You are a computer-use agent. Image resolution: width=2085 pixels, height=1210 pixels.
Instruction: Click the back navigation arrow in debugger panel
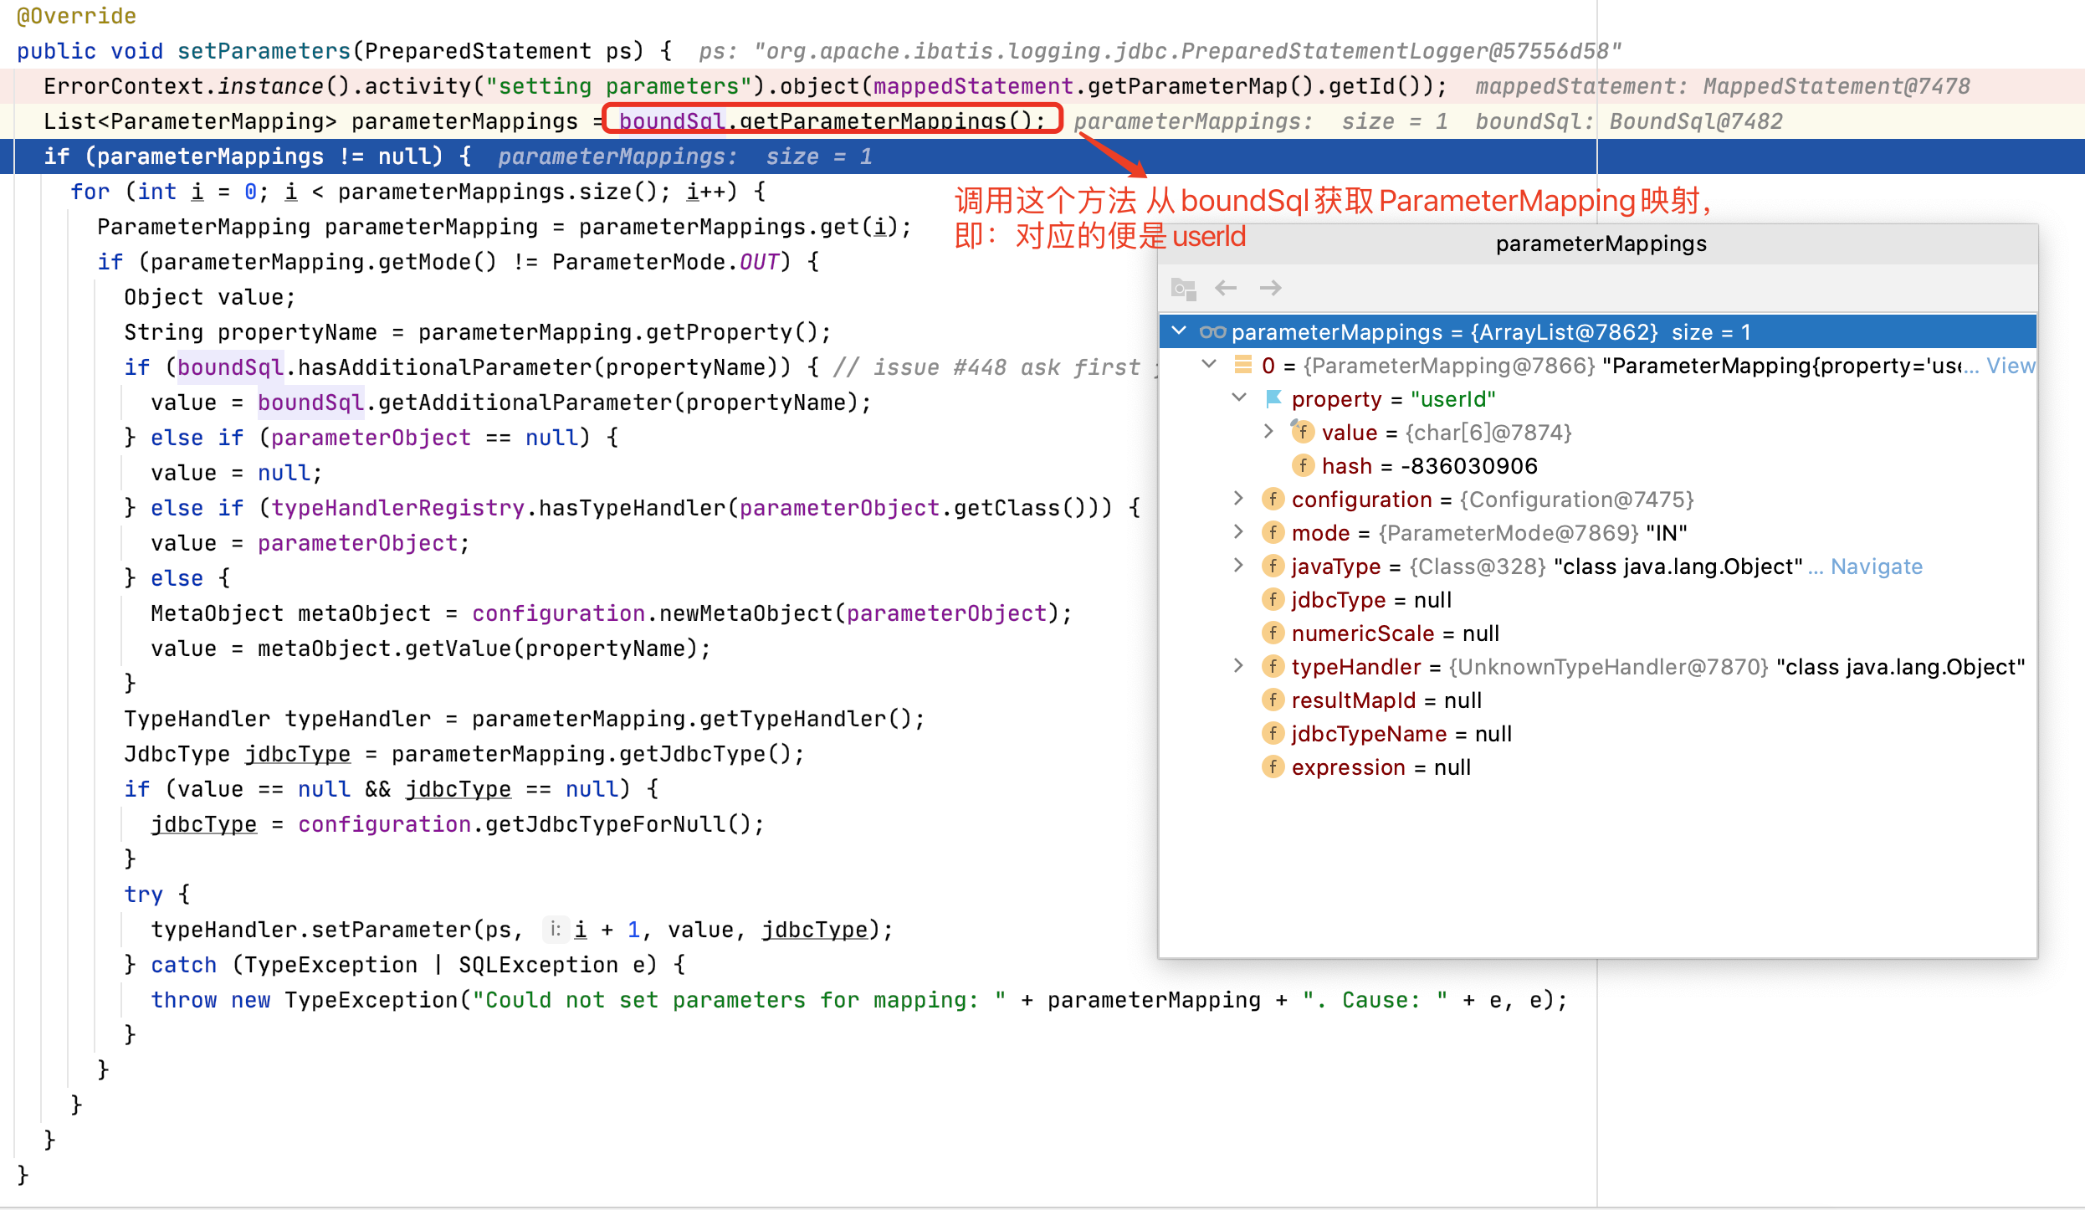pos(1226,288)
